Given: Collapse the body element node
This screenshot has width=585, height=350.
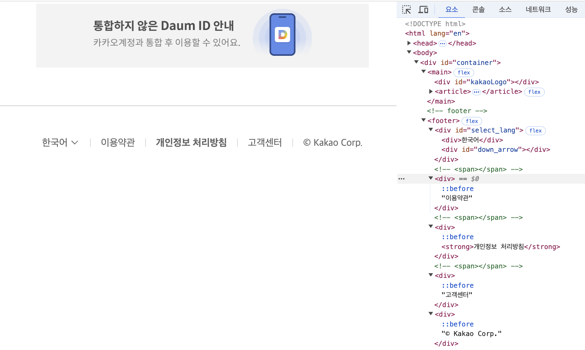Looking at the screenshot, I should click(x=409, y=52).
